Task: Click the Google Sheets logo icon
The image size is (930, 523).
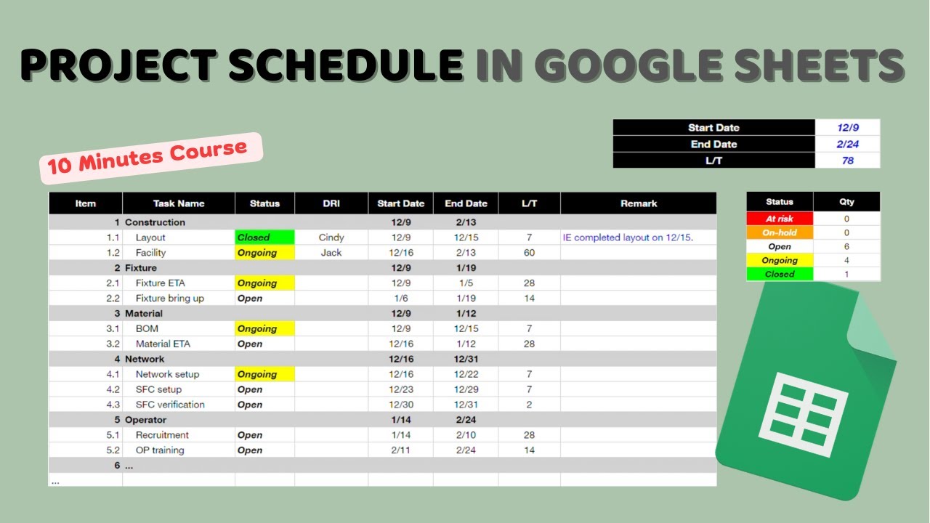Action: [x=806, y=391]
